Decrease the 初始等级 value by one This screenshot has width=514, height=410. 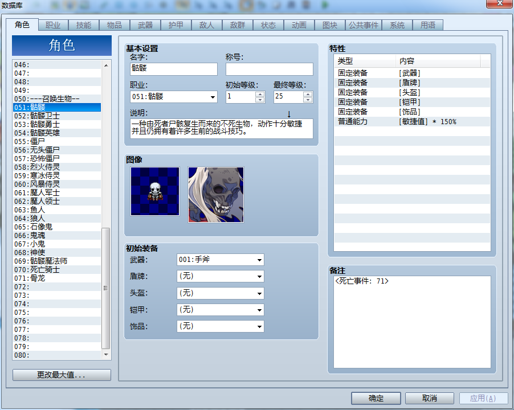coord(260,100)
